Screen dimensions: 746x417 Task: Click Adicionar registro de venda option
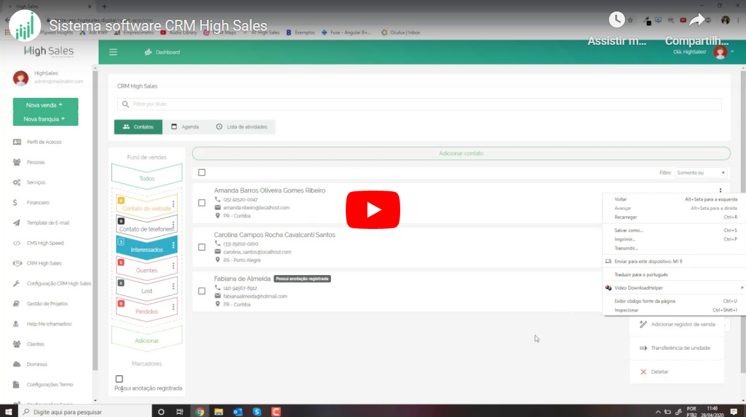(x=677, y=324)
